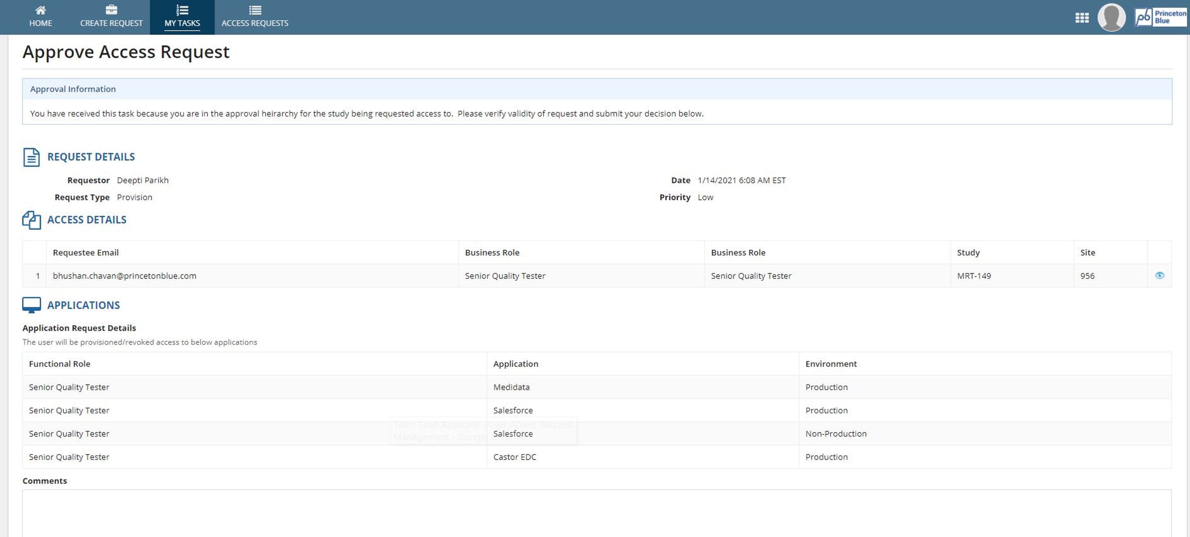1190x537 pixels.
Task: Open the ACCESS REQUESTS menu label
Action: (255, 23)
